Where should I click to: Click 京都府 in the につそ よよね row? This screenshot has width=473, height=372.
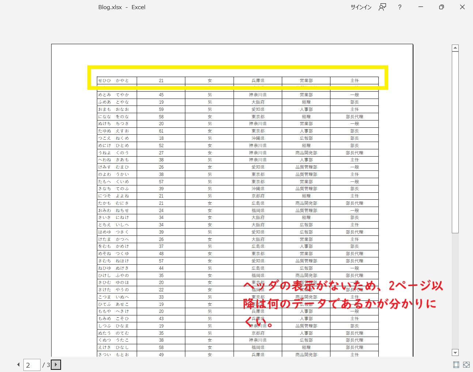(x=258, y=196)
